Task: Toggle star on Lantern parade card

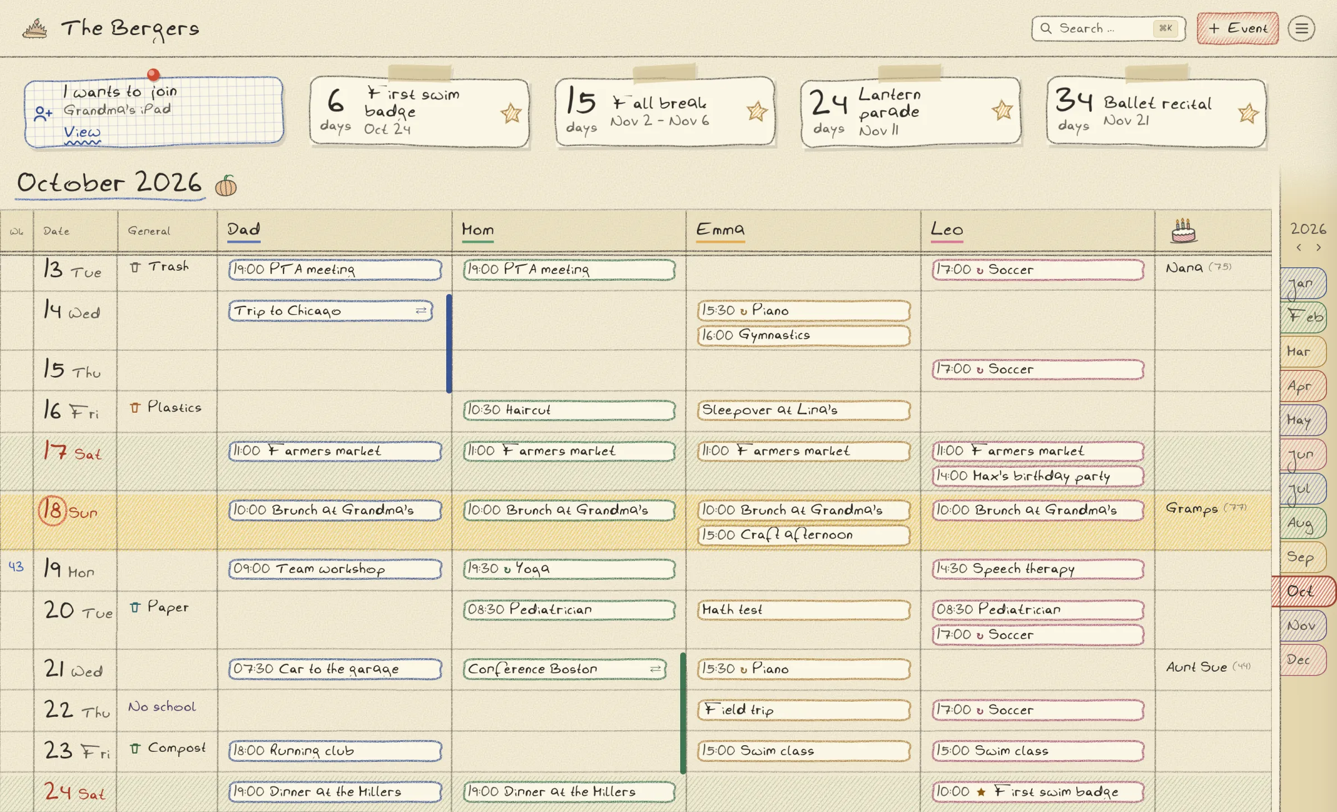Action: pos(1002,110)
